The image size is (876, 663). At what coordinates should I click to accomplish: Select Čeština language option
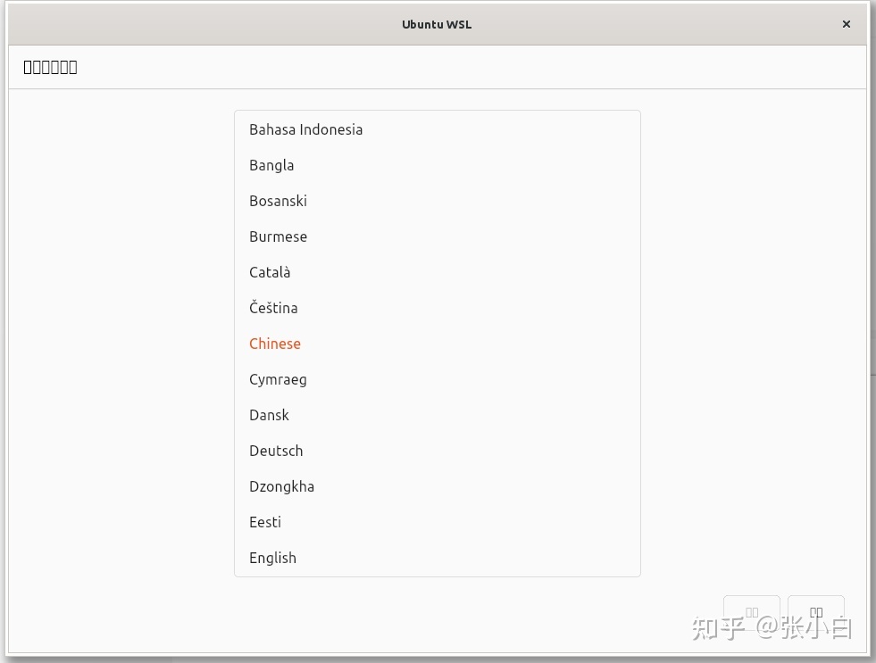click(437, 308)
